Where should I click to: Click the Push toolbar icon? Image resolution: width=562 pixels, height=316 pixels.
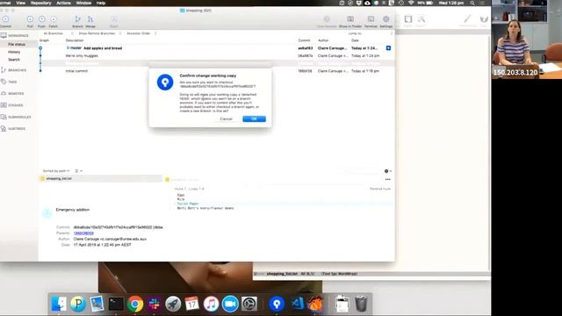pyautogui.click(x=42, y=21)
